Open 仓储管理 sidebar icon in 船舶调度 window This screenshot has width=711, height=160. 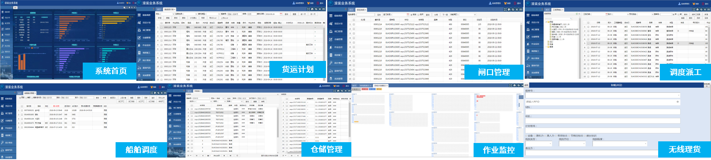2,121
